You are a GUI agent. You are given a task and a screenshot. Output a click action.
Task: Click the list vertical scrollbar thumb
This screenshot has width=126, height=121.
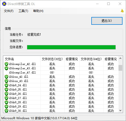click(x=120, y=68)
